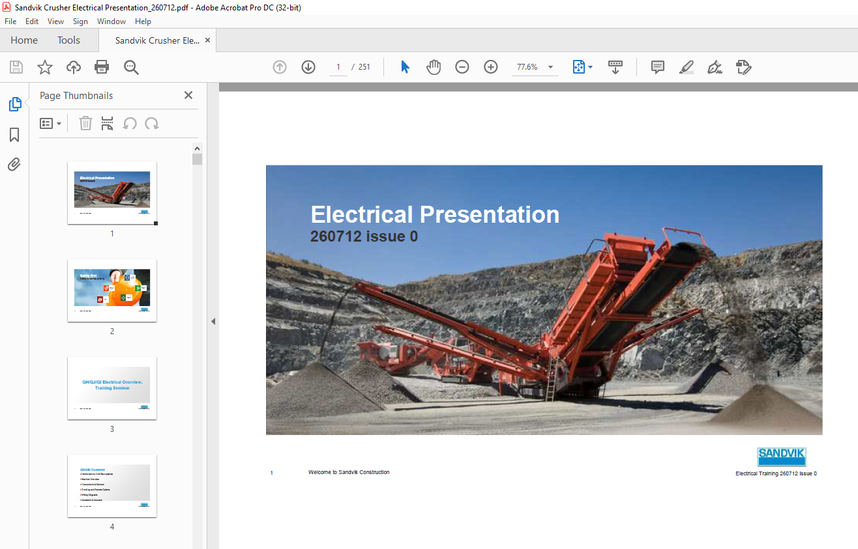Click the Print file icon
The width and height of the screenshot is (858, 549).
point(102,67)
